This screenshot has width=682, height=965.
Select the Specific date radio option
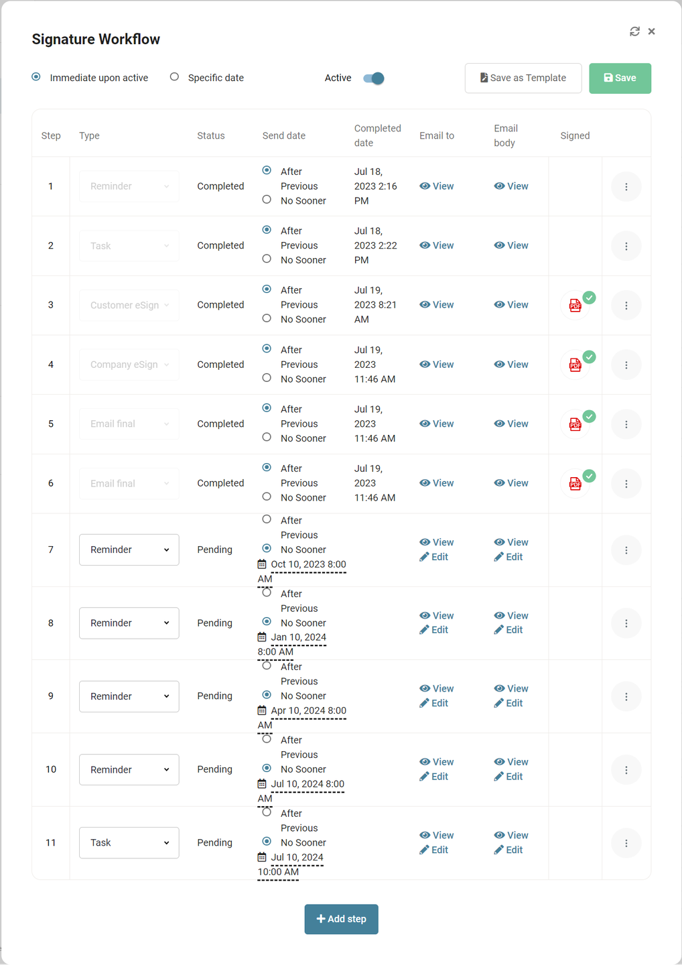pos(174,77)
